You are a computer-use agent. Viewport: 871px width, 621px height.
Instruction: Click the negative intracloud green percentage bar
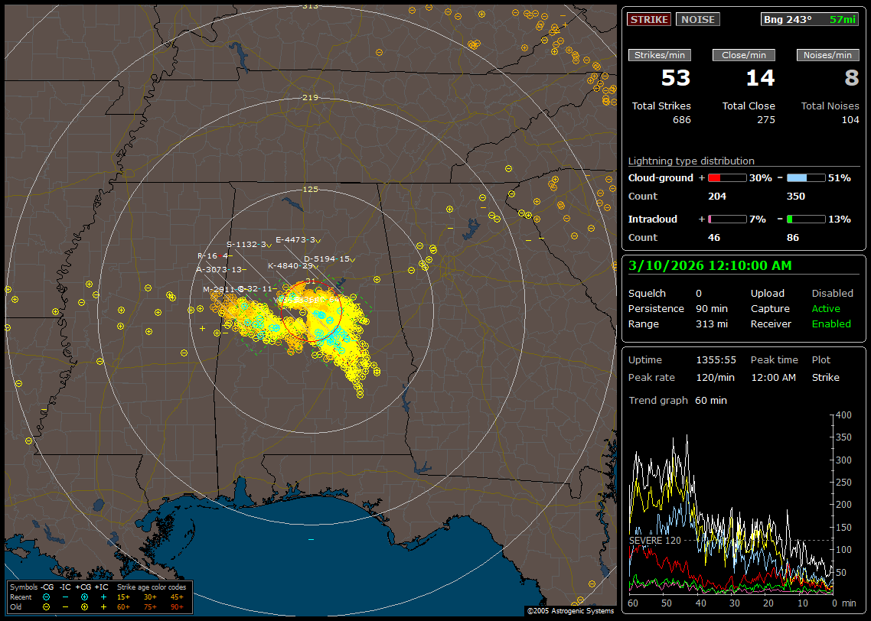coord(806,219)
